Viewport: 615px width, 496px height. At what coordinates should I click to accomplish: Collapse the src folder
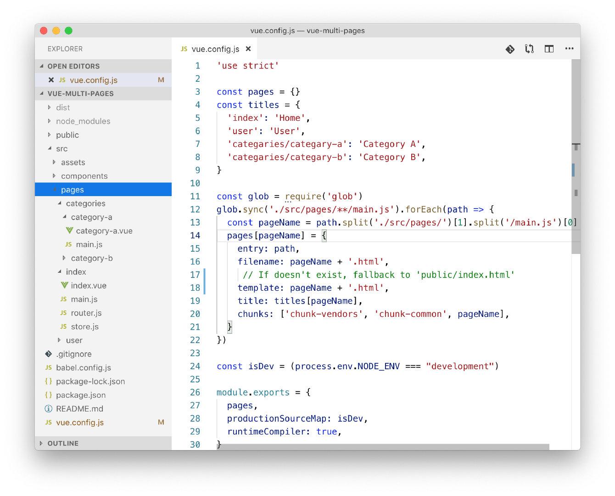[61, 149]
